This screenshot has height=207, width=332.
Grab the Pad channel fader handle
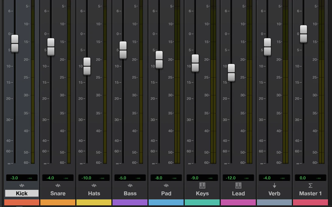(x=159, y=60)
